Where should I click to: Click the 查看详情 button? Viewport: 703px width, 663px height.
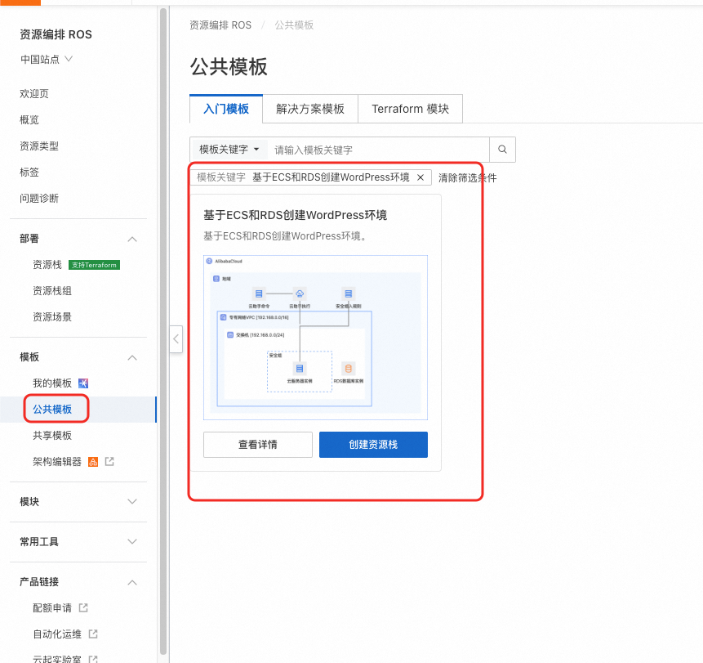click(258, 445)
